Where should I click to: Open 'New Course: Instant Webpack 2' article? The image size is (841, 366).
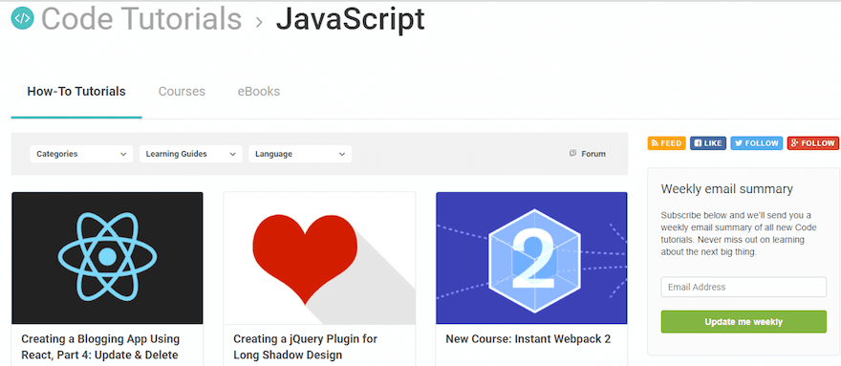pos(528,339)
